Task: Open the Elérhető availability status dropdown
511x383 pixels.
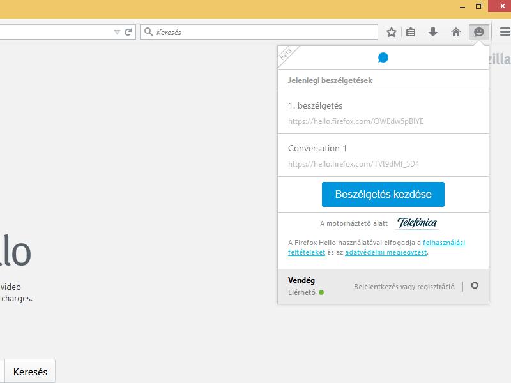Action: [x=306, y=292]
